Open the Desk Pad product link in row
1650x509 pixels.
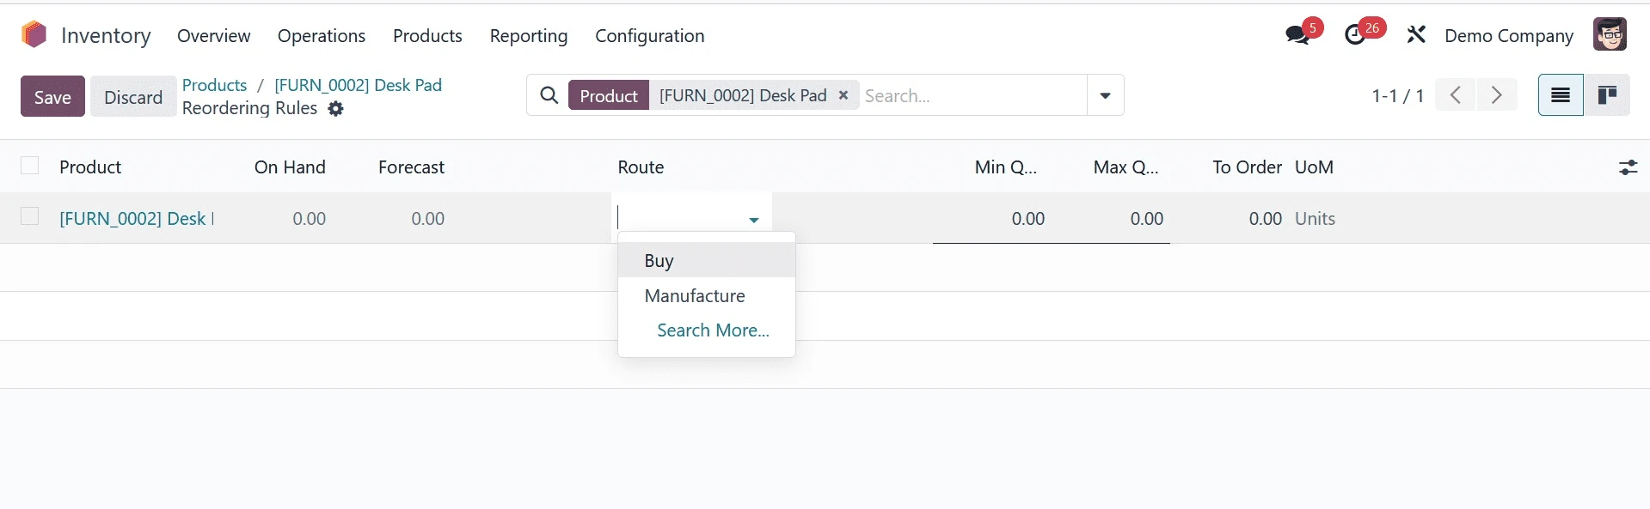click(x=136, y=219)
